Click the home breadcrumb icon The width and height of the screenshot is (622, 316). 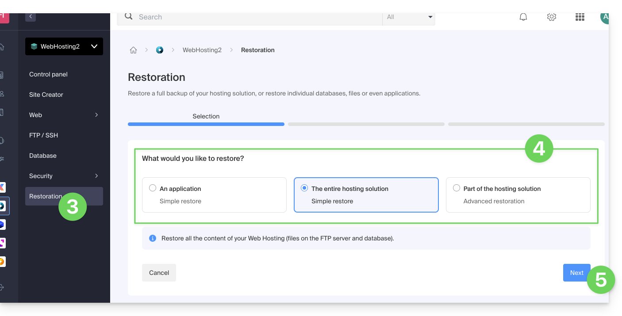click(133, 50)
